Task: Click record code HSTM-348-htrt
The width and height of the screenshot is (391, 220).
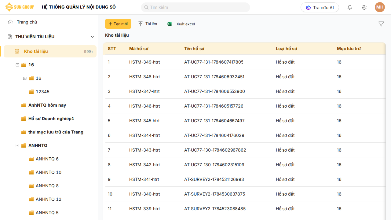Action: click(x=144, y=77)
